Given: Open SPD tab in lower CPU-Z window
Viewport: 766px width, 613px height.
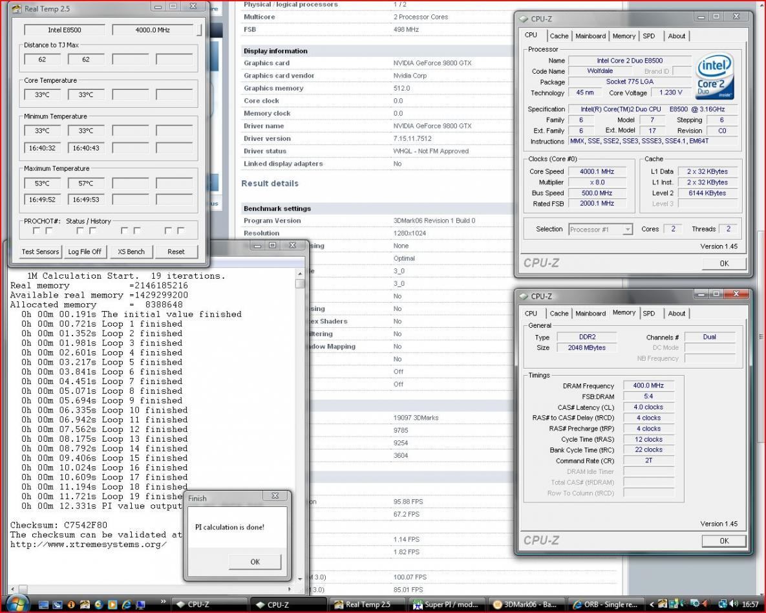Looking at the screenshot, I should pyautogui.click(x=649, y=314).
